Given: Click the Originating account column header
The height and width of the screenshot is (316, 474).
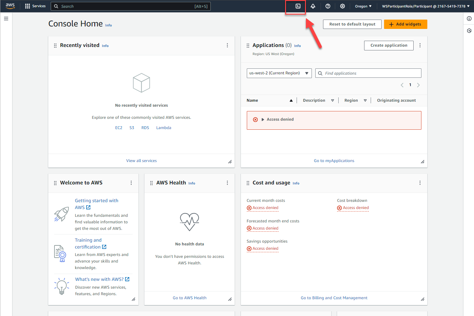Looking at the screenshot, I should tap(397, 100).
